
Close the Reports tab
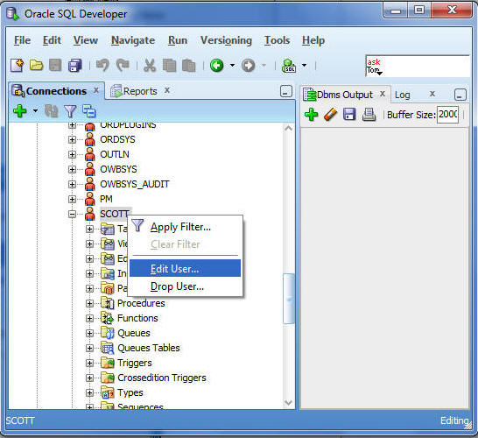coord(166,90)
